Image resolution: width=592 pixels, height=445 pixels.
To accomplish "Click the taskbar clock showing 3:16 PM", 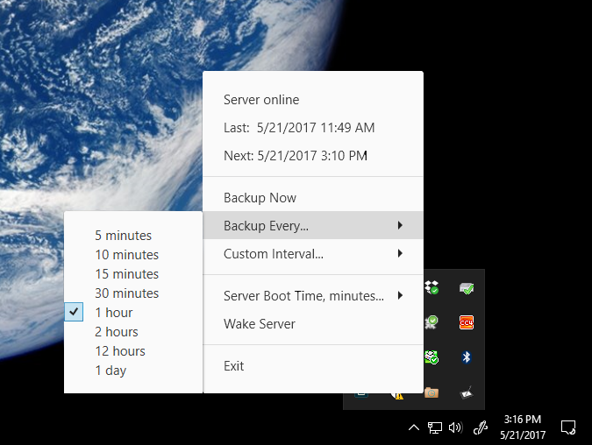I will click(x=523, y=427).
